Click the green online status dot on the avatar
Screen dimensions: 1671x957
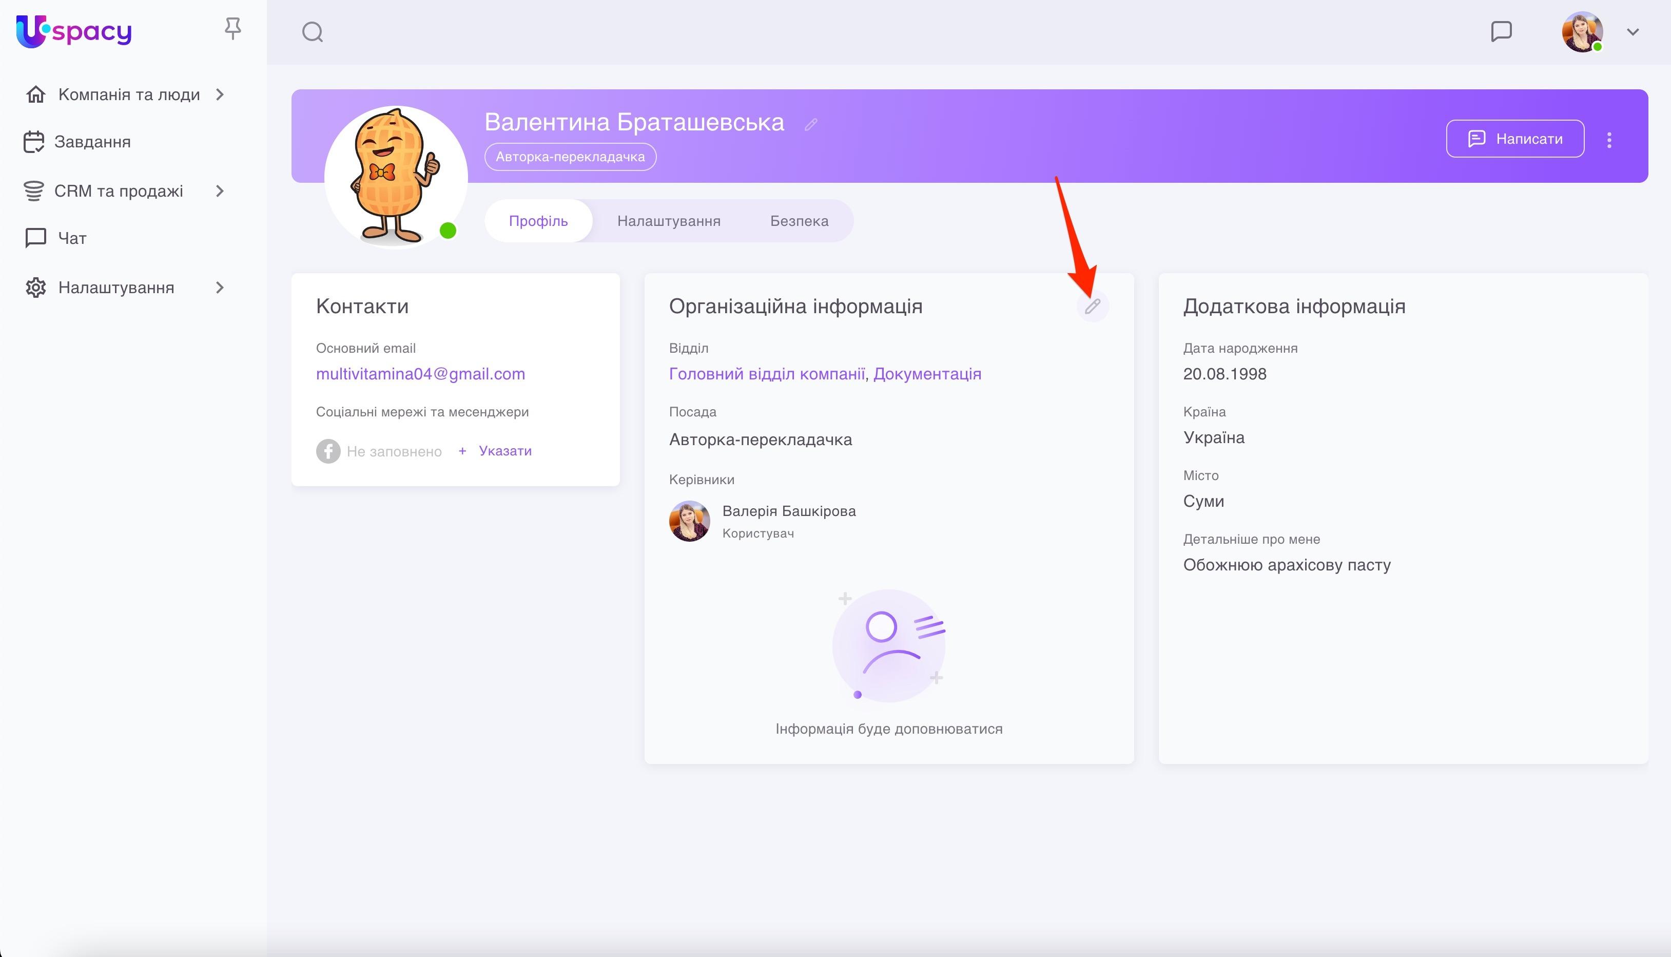click(x=449, y=229)
